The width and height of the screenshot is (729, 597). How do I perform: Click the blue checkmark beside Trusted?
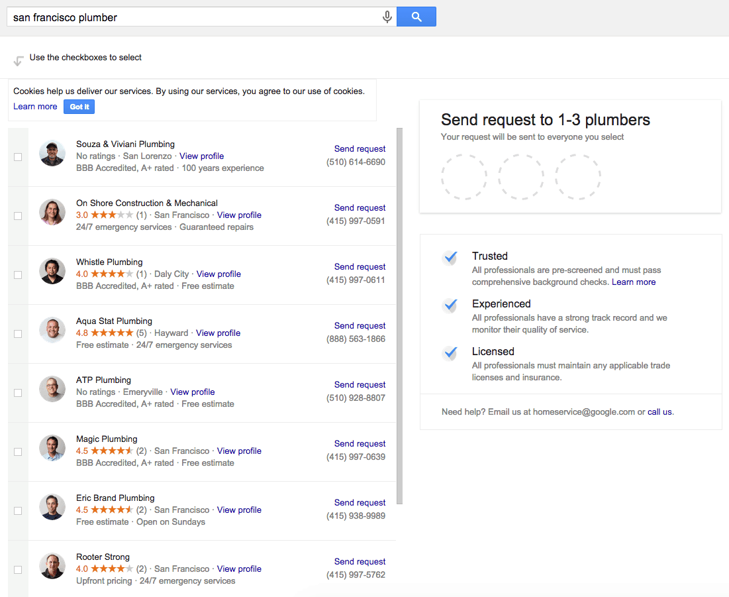click(451, 258)
